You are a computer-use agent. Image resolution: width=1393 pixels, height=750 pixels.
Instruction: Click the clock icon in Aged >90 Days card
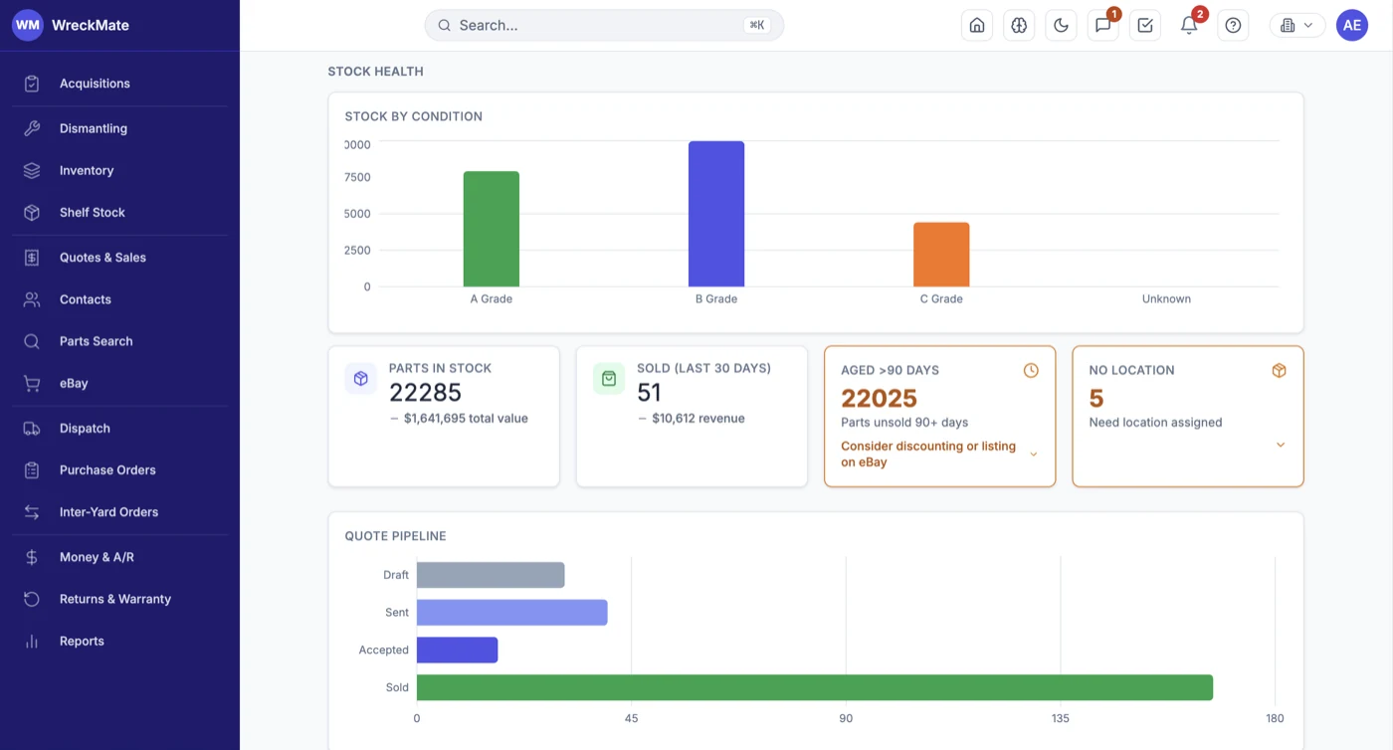point(1031,370)
